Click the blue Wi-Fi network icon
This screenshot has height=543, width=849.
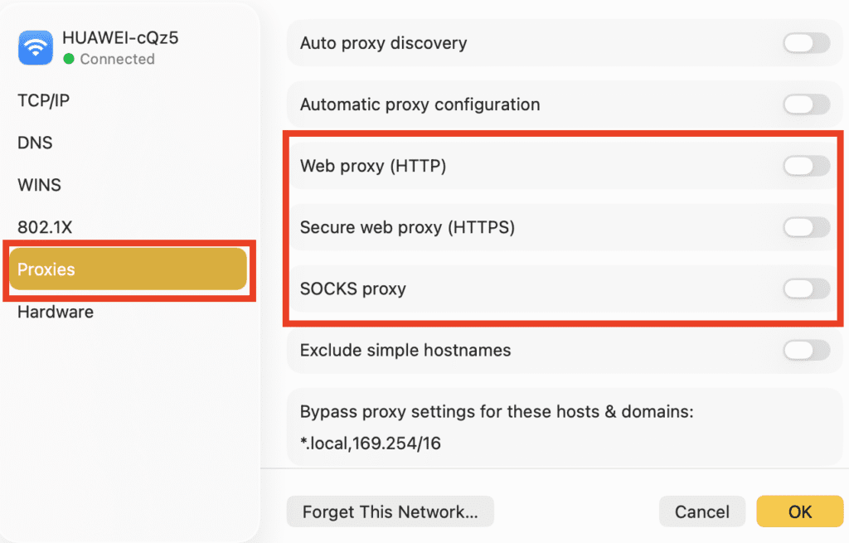tap(35, 48)
